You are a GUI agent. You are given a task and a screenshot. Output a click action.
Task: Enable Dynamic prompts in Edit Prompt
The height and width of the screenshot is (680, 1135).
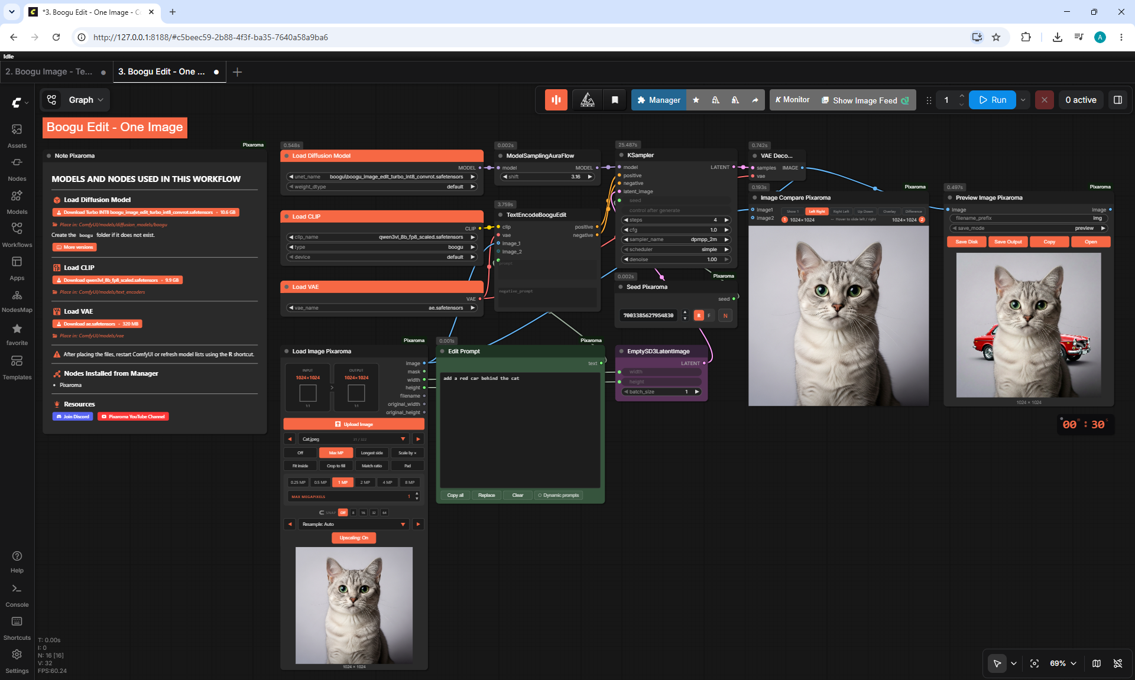pos(559,495)
